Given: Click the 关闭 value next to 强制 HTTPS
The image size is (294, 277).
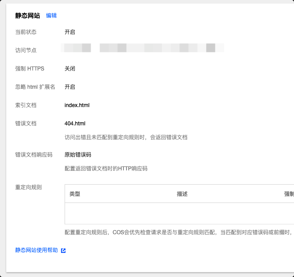Looking at the screenshot, I should 70,69.
